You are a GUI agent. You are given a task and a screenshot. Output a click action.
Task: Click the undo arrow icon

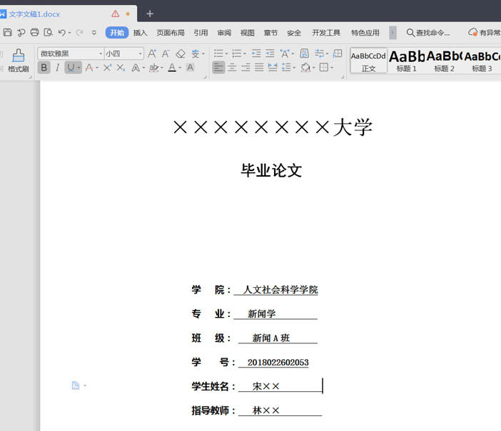coord(61,32)
